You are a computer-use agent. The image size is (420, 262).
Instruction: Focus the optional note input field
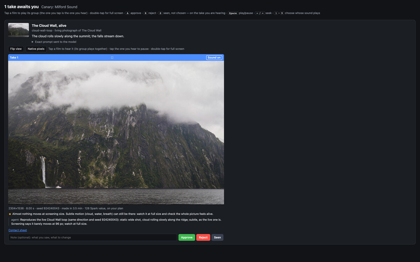tap(93, 238)
